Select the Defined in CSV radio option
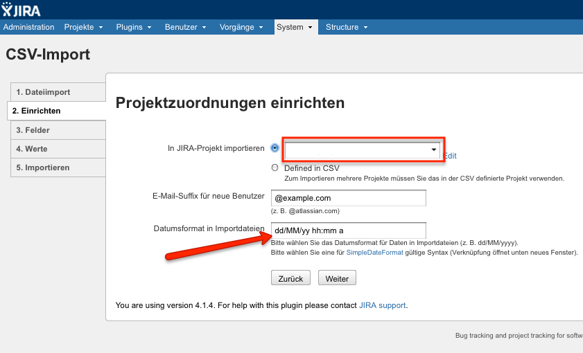 275,168
